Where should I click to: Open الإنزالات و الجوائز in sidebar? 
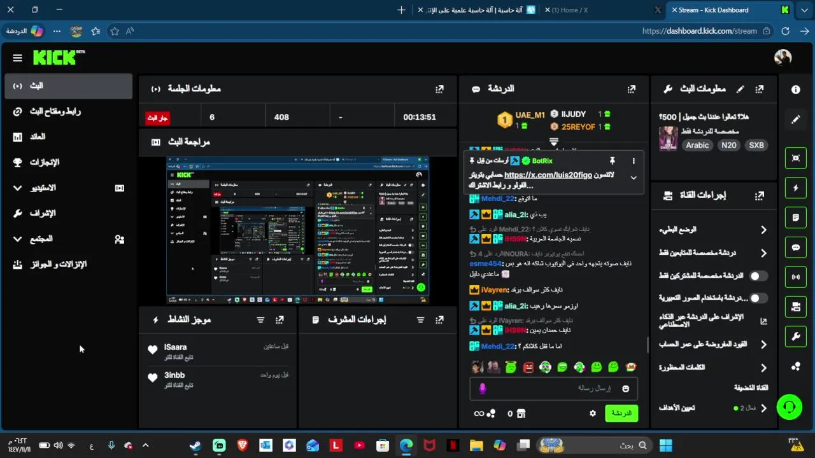point(69,264)
